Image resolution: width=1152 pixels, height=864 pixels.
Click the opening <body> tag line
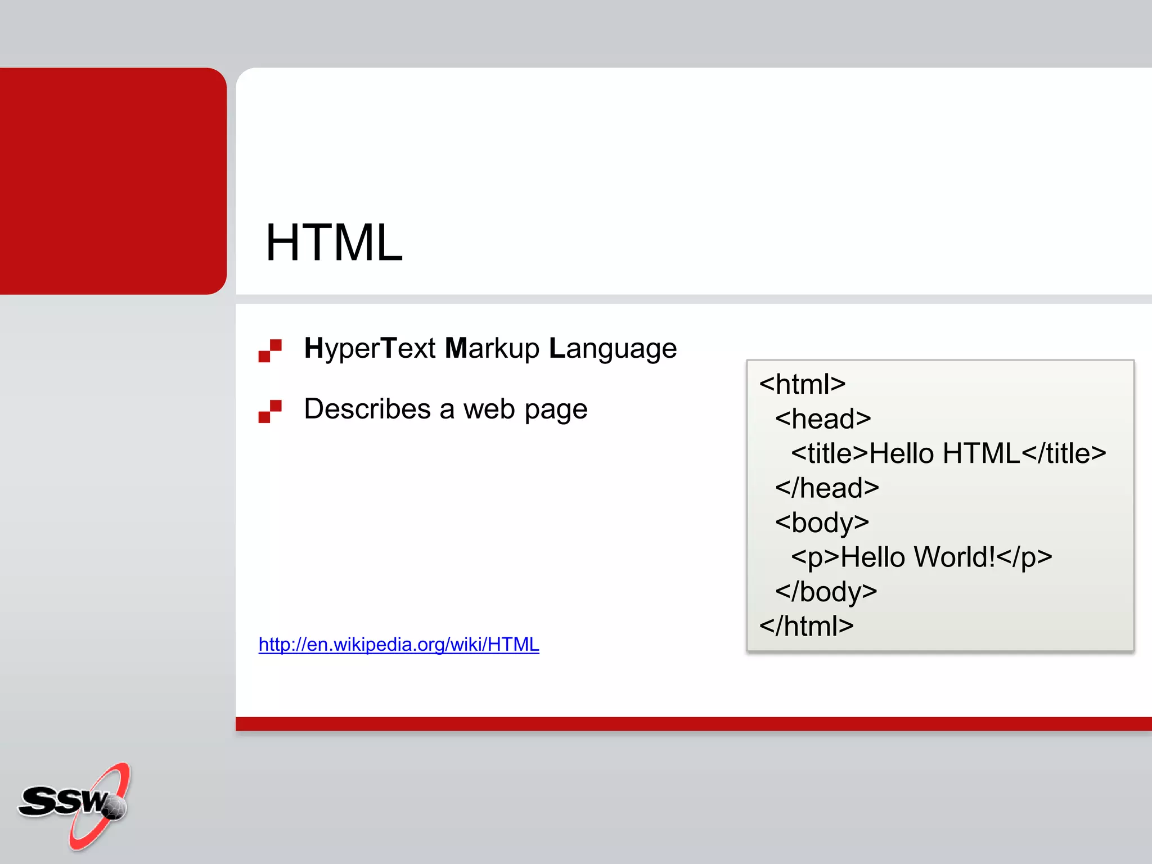pos(822,523)
